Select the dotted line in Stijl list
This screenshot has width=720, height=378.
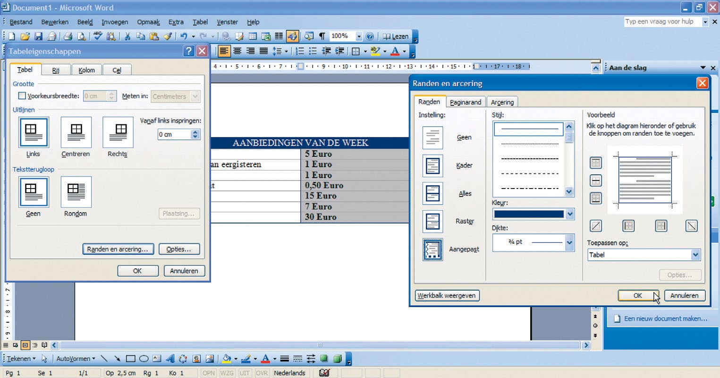pyautogui.click(x=529, y=143)
